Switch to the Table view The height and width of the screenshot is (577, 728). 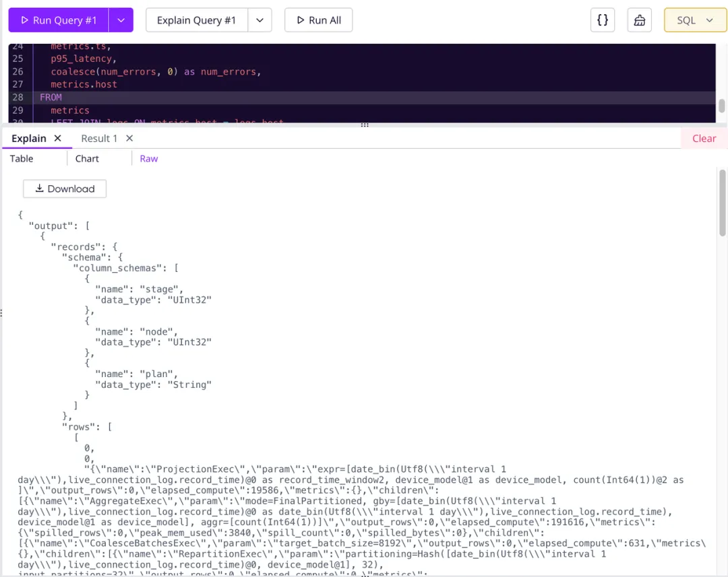[x=20, y=158]
